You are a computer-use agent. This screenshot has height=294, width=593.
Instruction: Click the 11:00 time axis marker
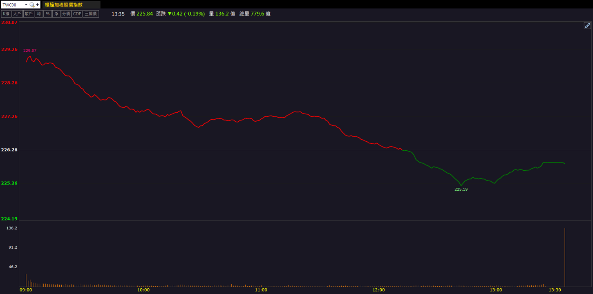pos(261,290)
